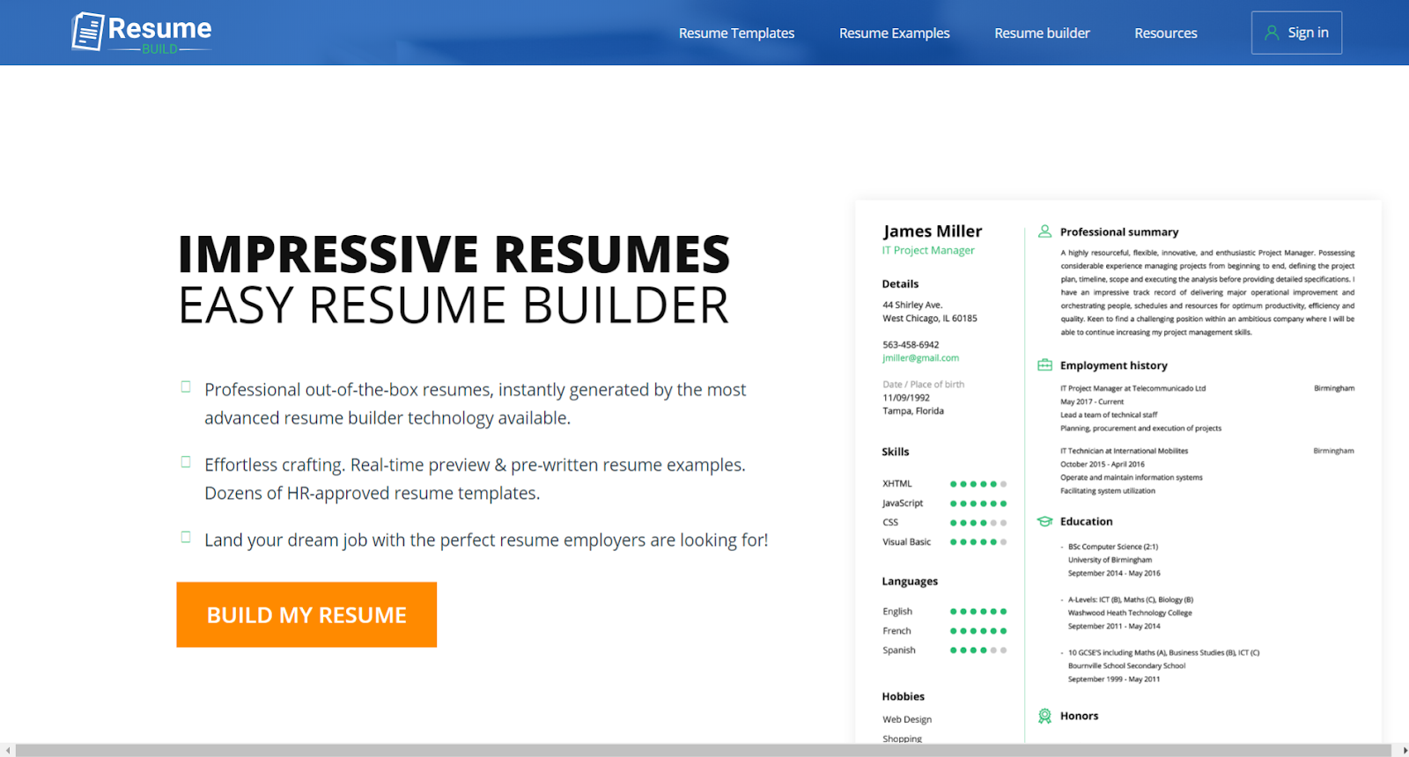Image resolution: width=1409 pixels, height=757 pixels.
Task: Click the 'May 2017 - Current' date
Action: 1092,401
